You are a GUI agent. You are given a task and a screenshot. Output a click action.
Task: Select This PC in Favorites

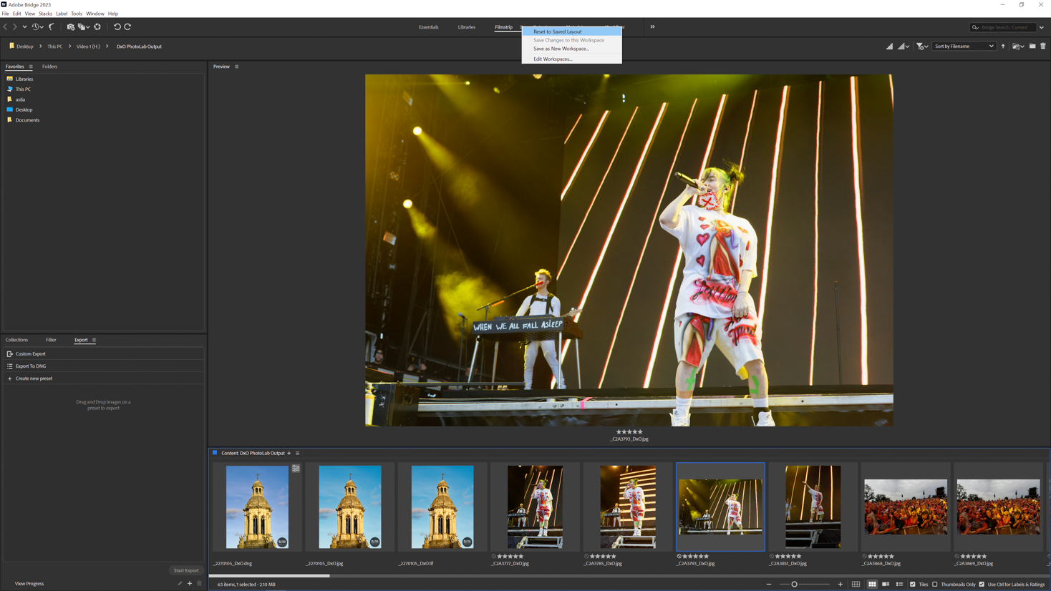[x=23, y=89]
